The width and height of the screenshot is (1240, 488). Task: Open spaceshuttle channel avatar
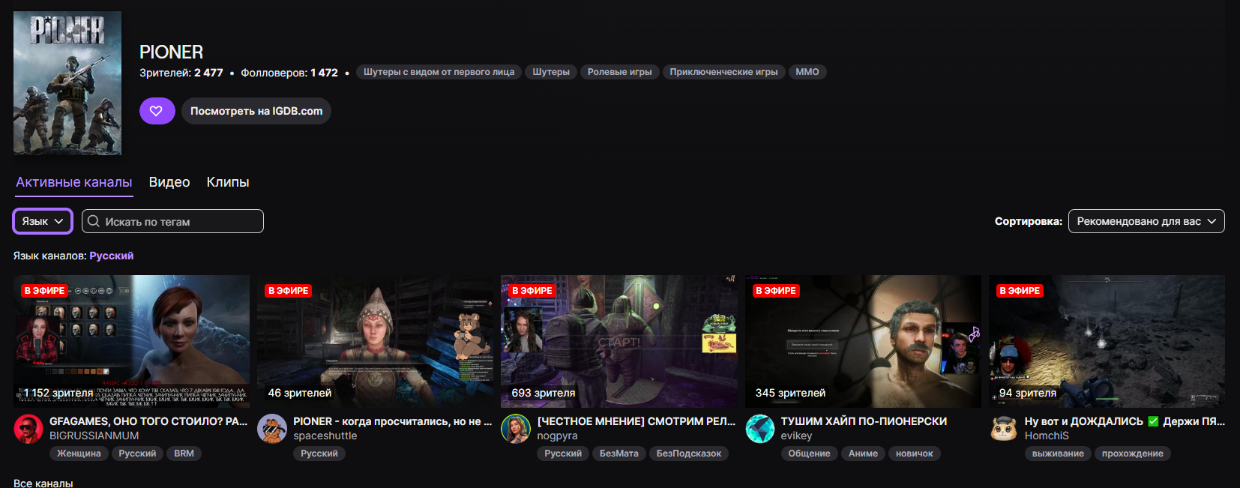click(x=271, y=429)
